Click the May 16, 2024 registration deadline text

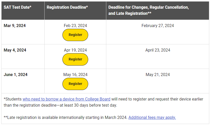click(75, 74)
